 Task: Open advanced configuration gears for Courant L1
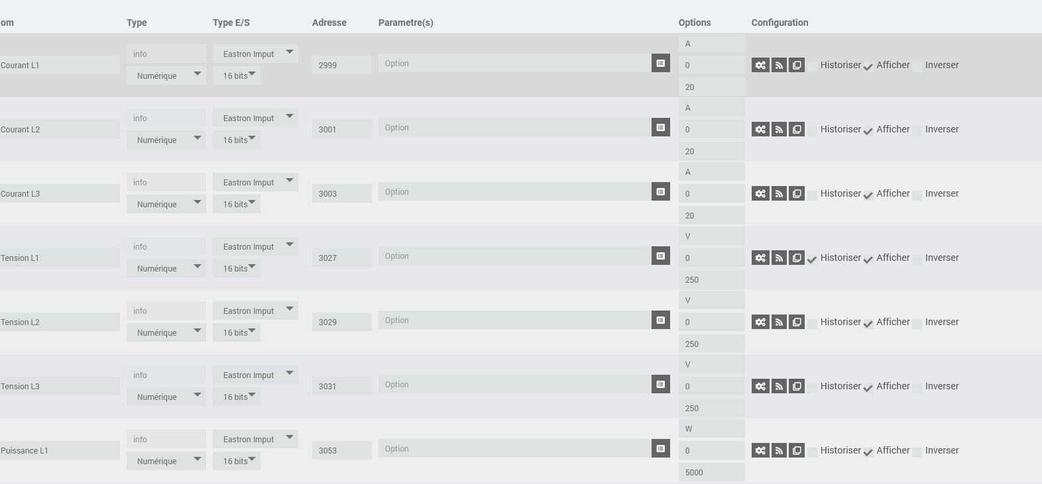[760, 65]
